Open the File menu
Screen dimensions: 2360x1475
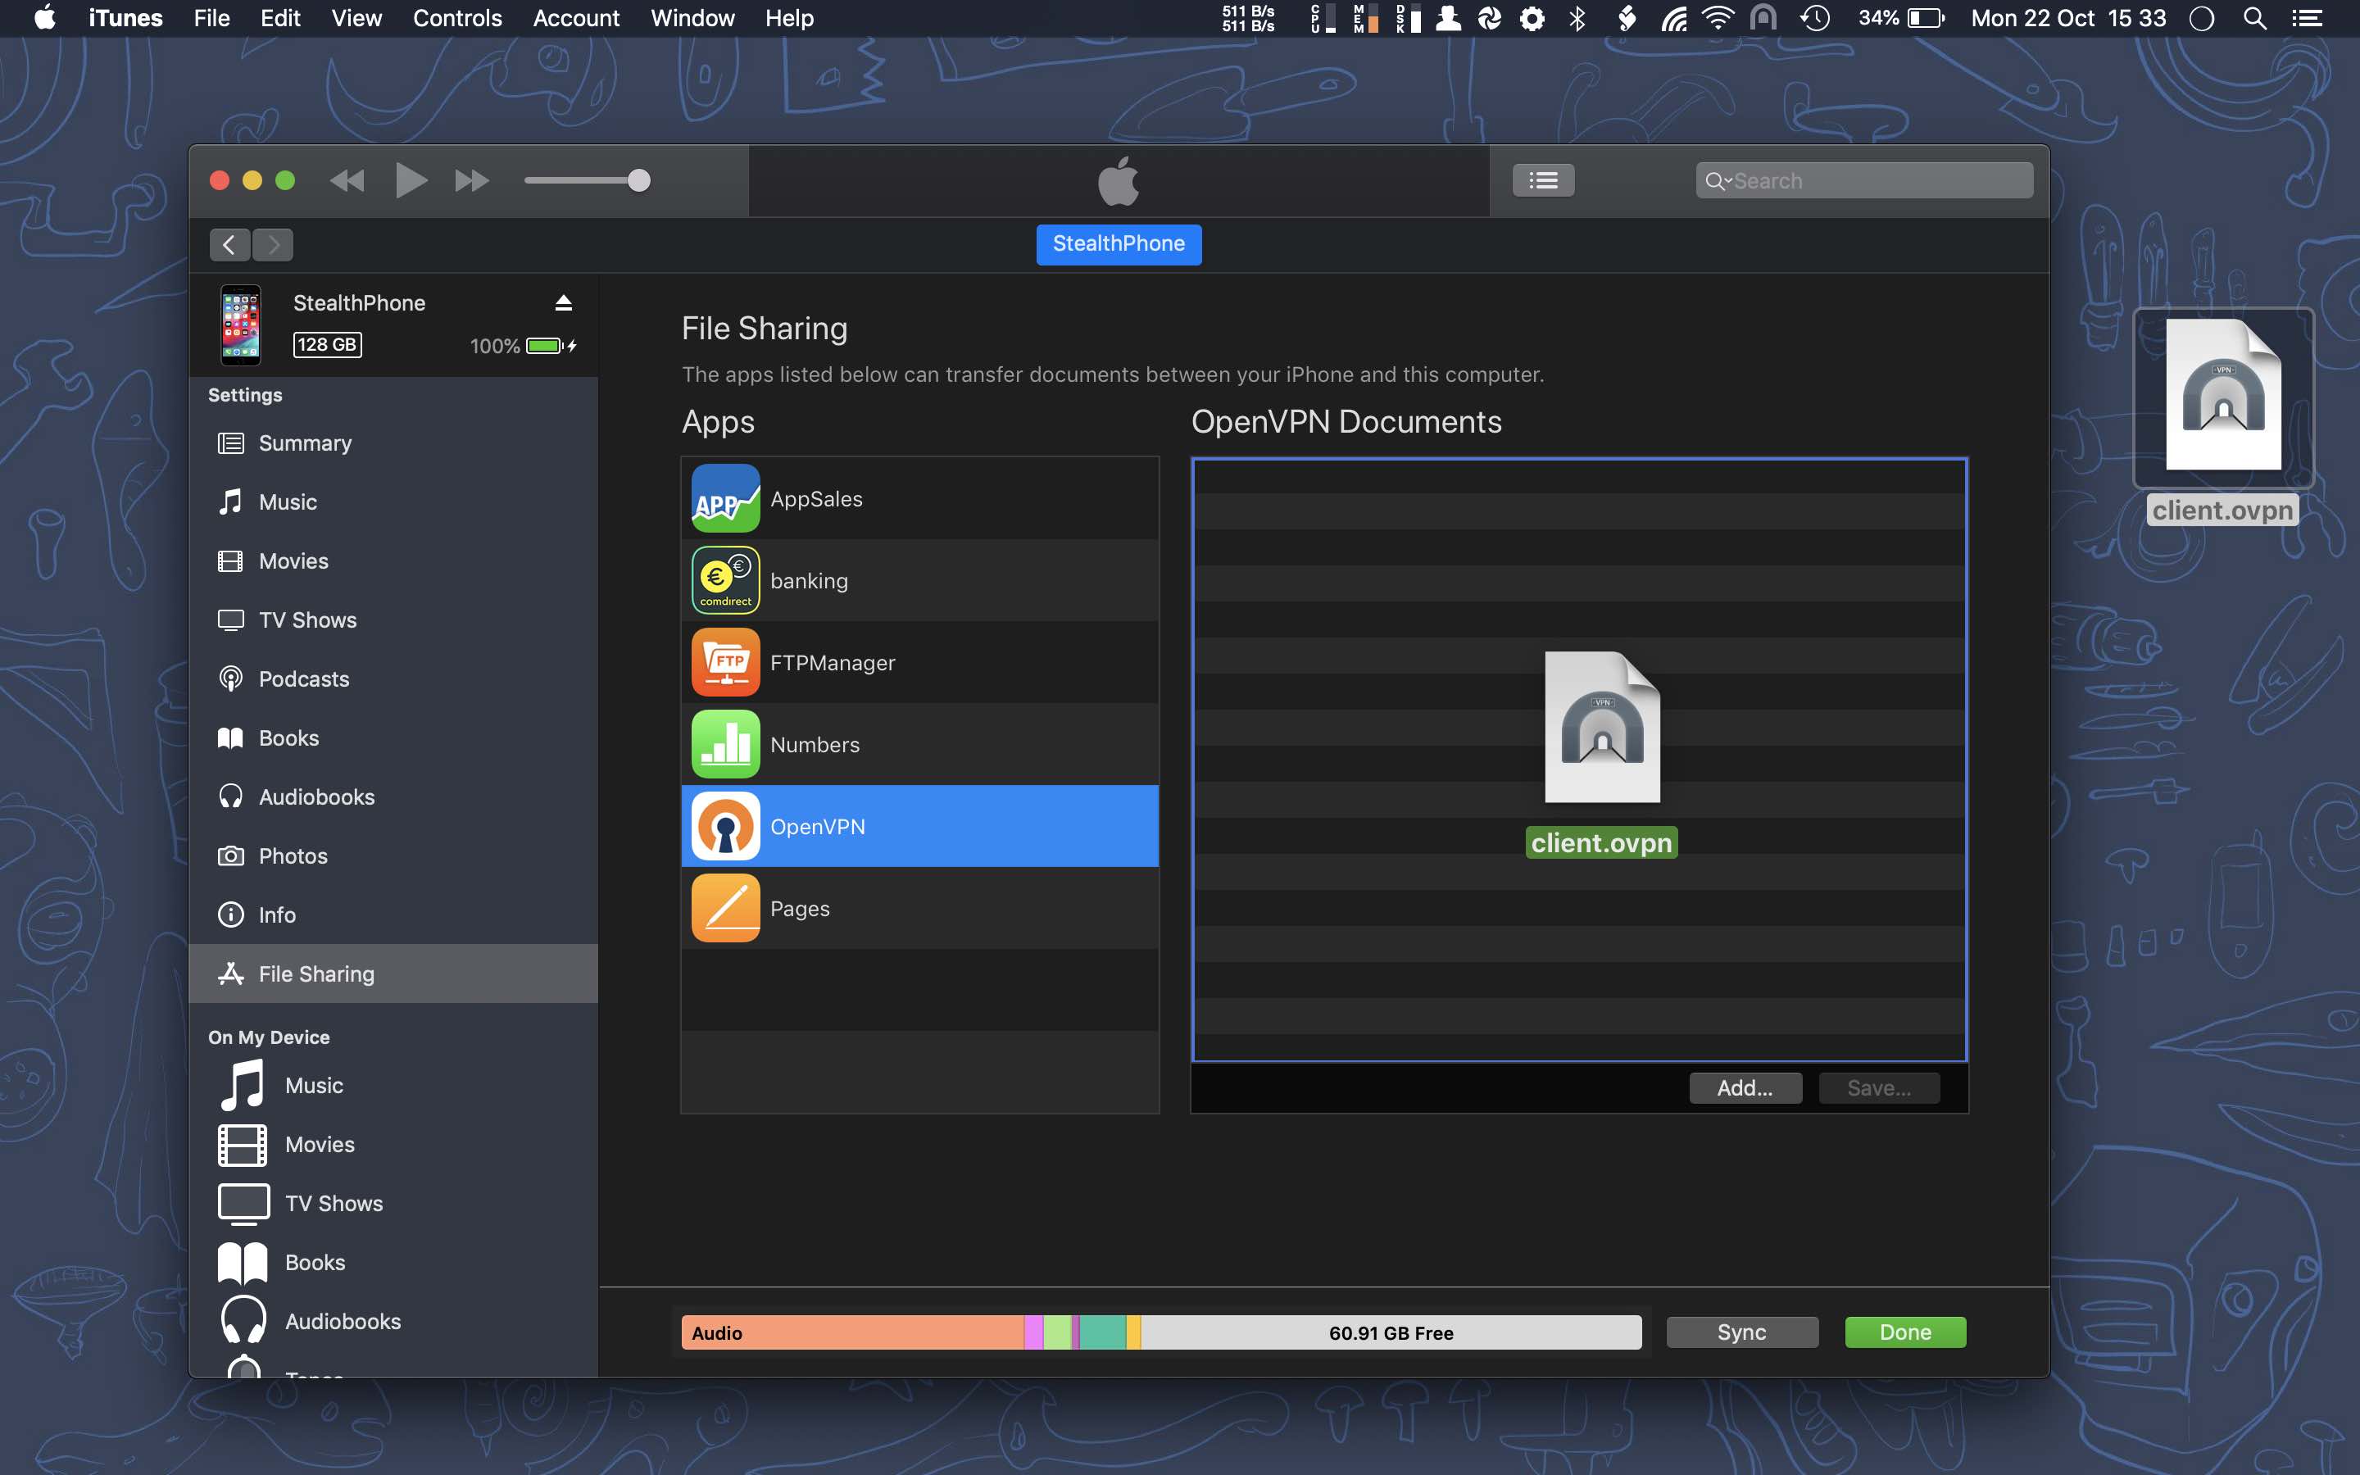click(211, 19)
